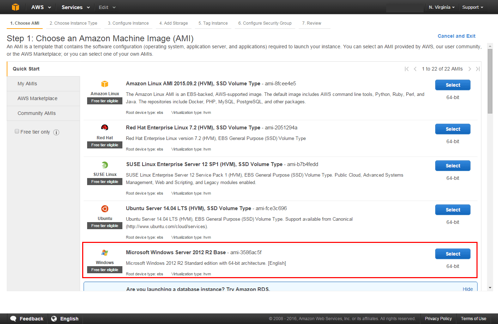The height and width of the screenshot is (324, 498).
Task: Enable the Free tier only checkbox
Action: (17, 131)
